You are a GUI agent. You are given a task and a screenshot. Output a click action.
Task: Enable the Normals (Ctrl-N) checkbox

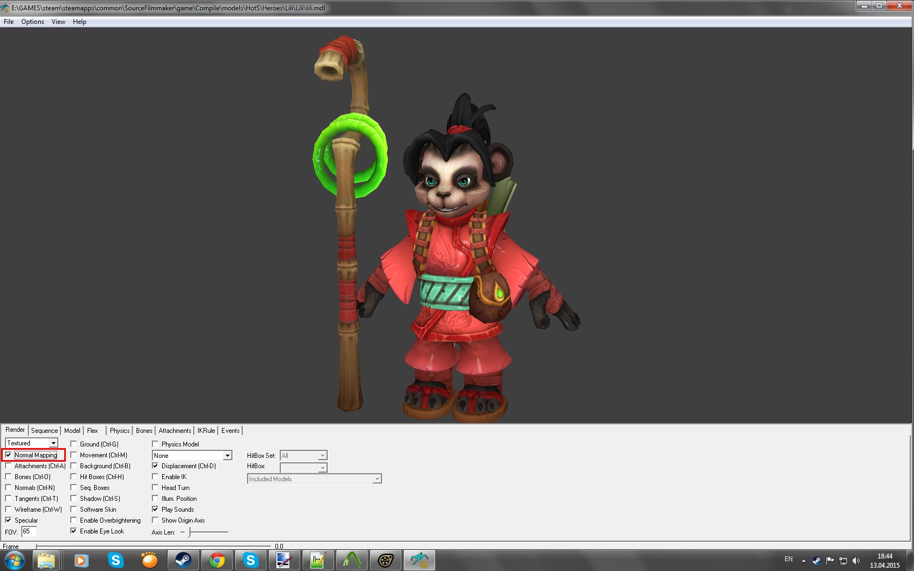tap(8, 488)
